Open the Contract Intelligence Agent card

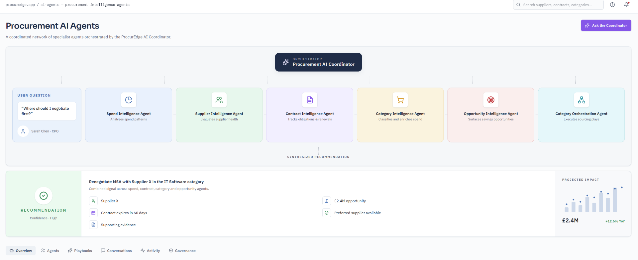pos(310,115)
